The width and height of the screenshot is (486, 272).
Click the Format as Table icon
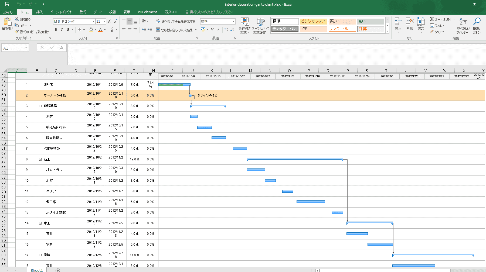click(x=261, y=22)
